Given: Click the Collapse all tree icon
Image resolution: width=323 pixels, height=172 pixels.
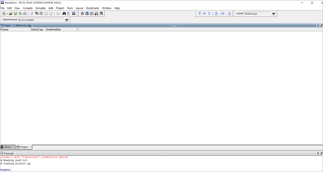Looking at the screenshot, I should (69, 13).
